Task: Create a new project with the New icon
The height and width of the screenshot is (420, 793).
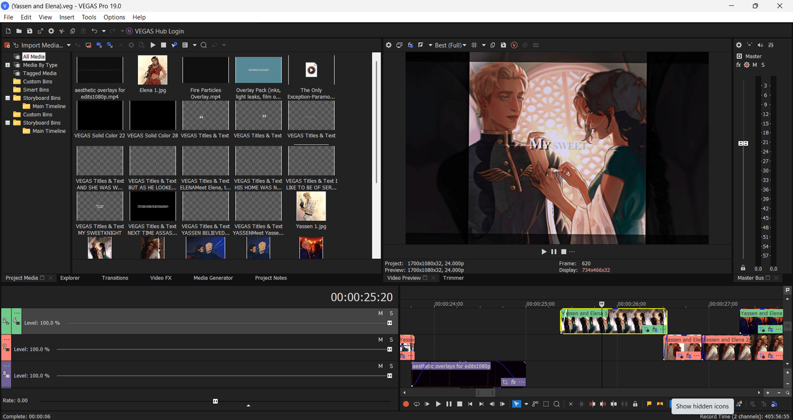Action: [8, 31]
